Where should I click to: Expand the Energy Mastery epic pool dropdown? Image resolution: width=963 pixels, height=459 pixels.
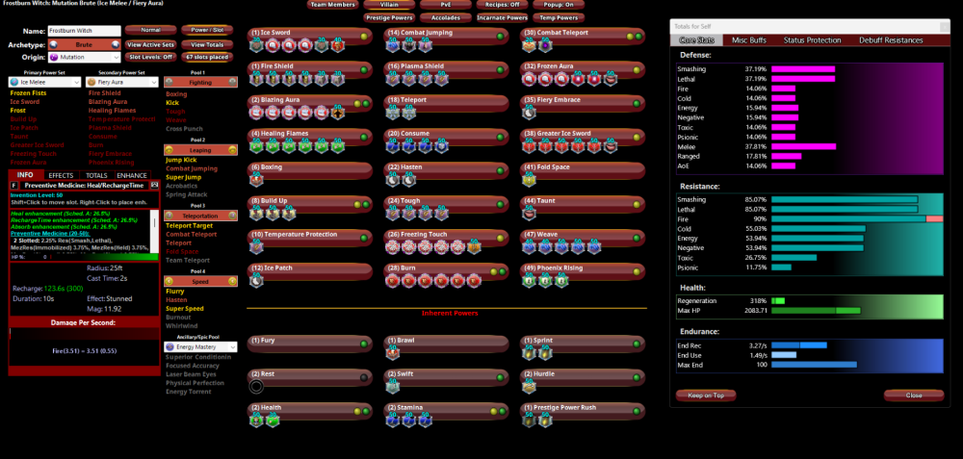click(200, 345)
